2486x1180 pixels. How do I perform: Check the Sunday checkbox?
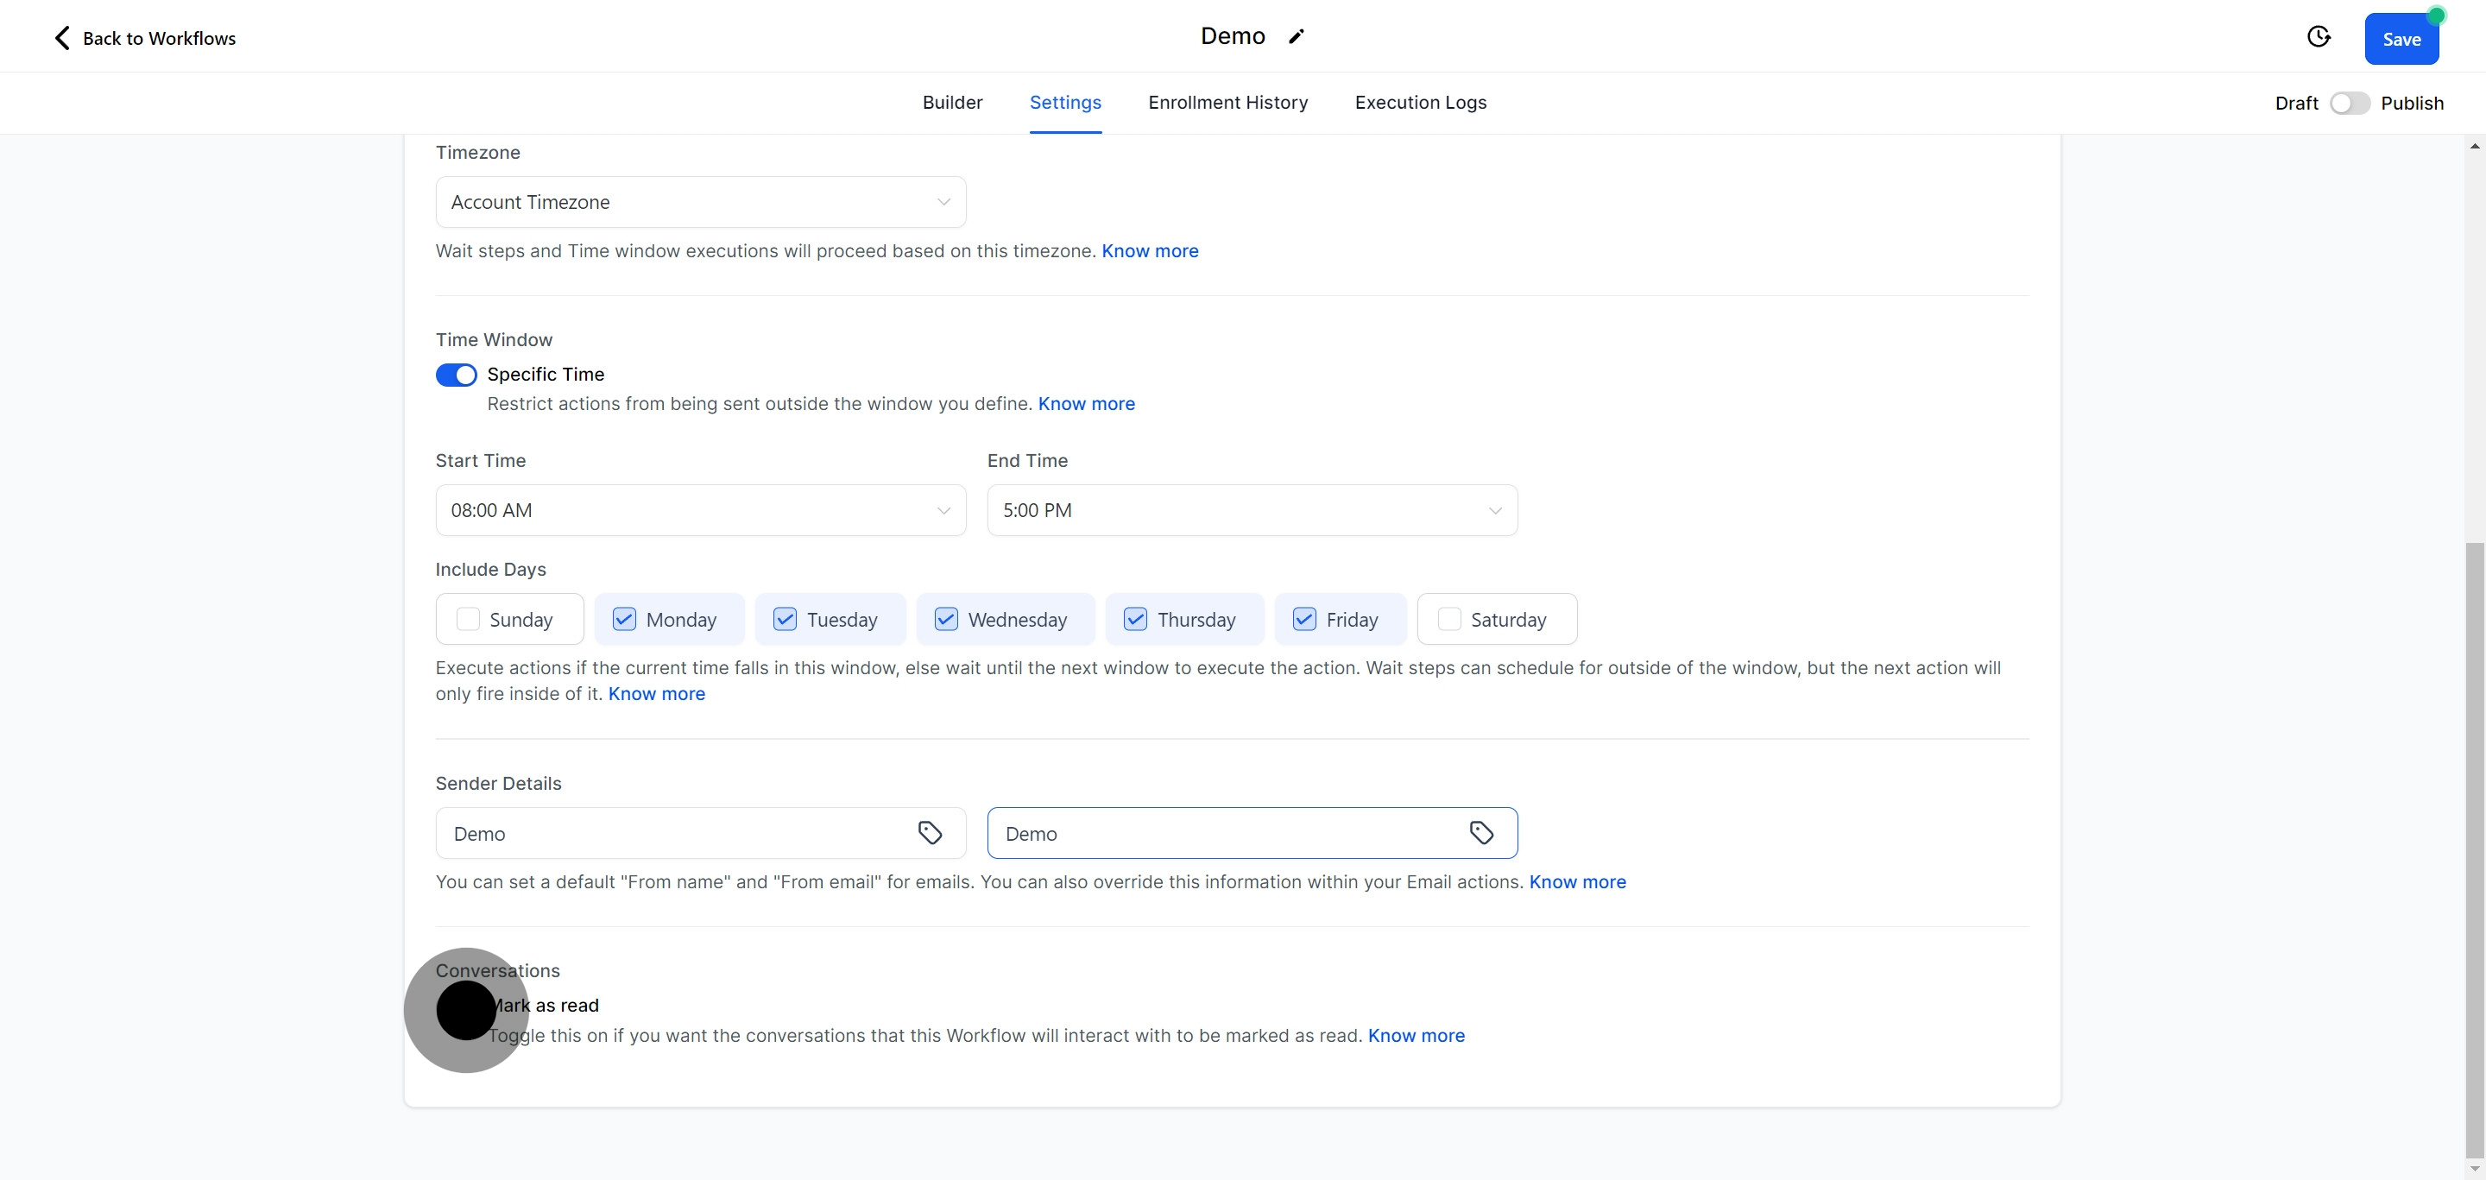[x=468, y=620]
